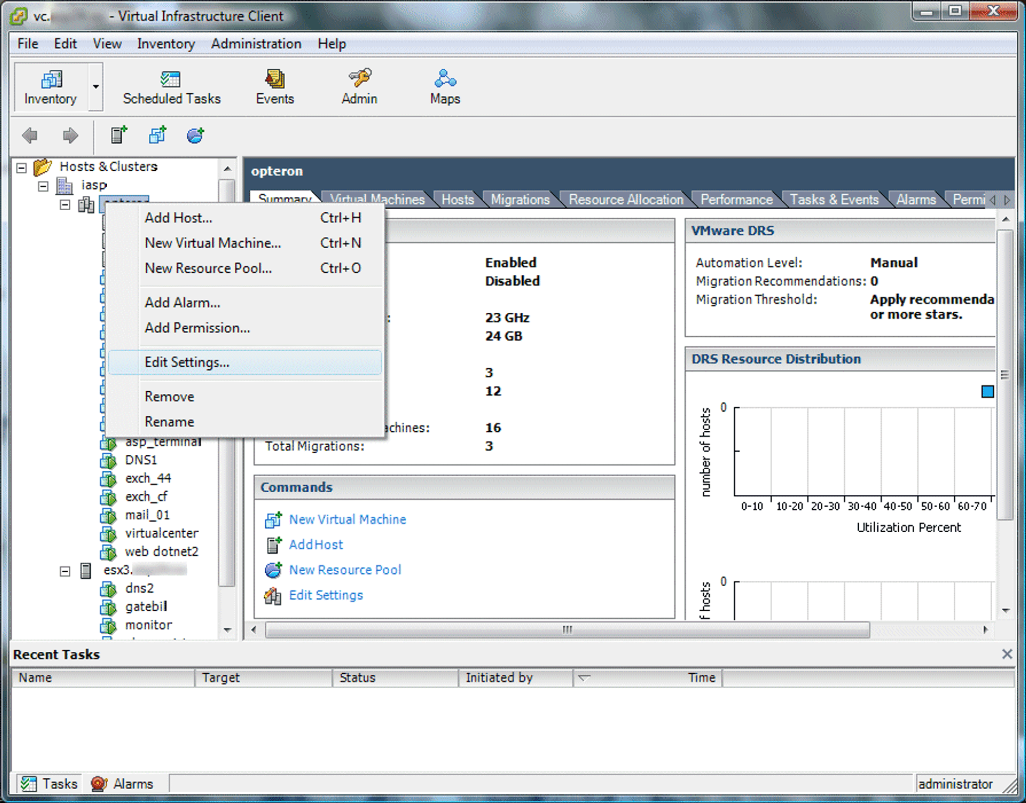Open the Admin view
The height and width of the screenshot is (803, 1026).
[x=359, y=88]
